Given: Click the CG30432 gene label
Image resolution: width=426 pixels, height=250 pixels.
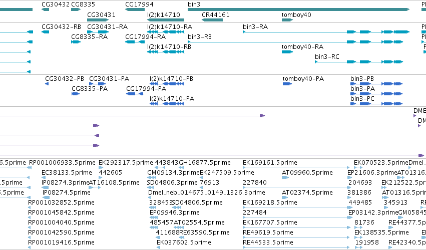Looking at the screenshot, I should click(56, 4).
